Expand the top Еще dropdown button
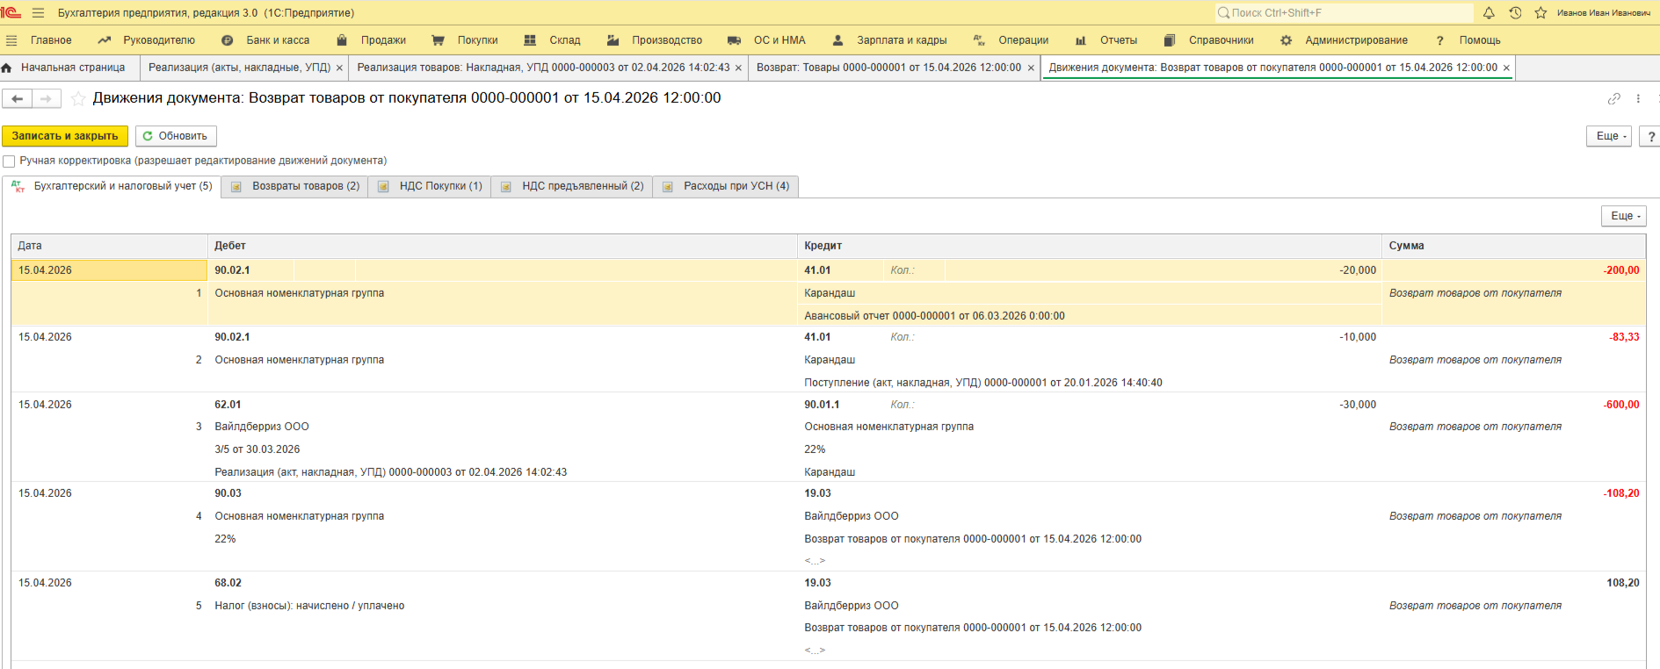 tap(1608, 136)
